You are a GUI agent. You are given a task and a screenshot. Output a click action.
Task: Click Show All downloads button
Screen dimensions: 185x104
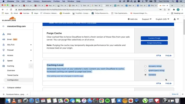coord(175,94)
